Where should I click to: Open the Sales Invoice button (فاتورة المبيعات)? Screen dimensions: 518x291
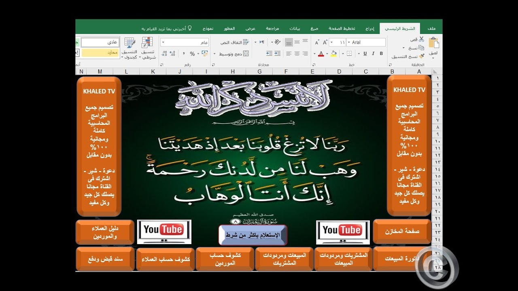tap(402, 259)
